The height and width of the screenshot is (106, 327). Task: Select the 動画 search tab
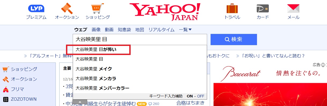tap(109, 30)
